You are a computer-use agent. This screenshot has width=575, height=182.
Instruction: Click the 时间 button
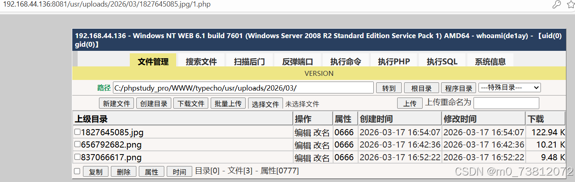pos(179,172)
